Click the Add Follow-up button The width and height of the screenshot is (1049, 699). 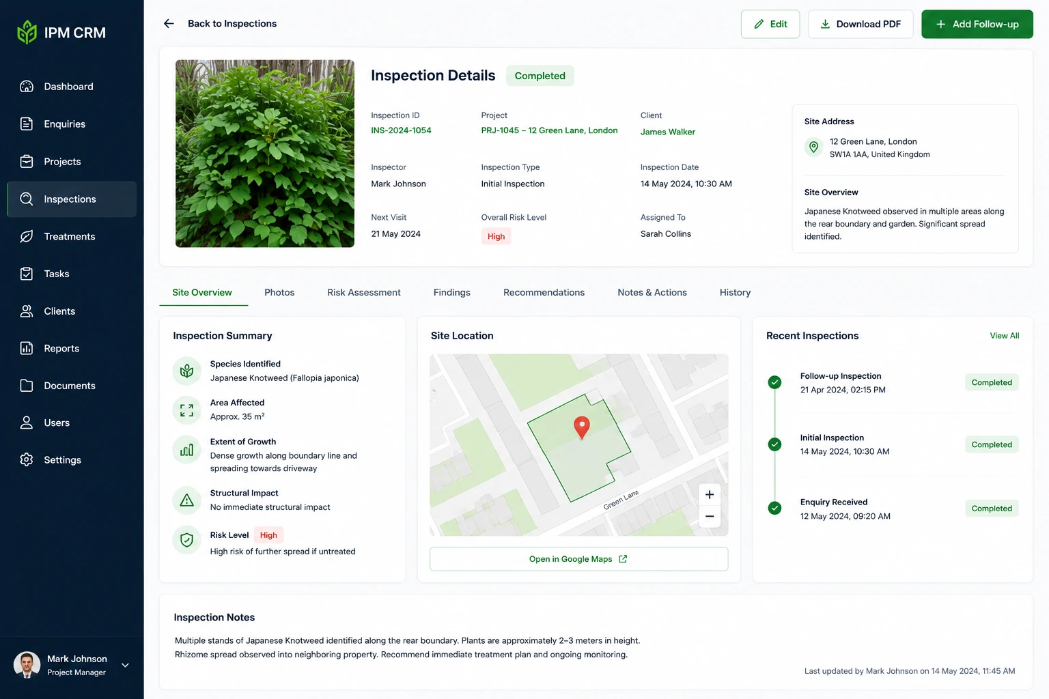pos(977,24)
